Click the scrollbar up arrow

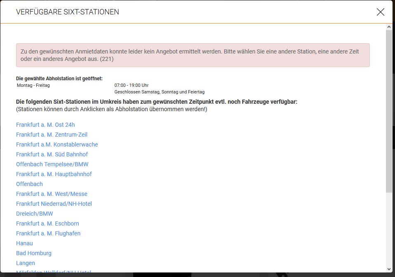(388, 26)
